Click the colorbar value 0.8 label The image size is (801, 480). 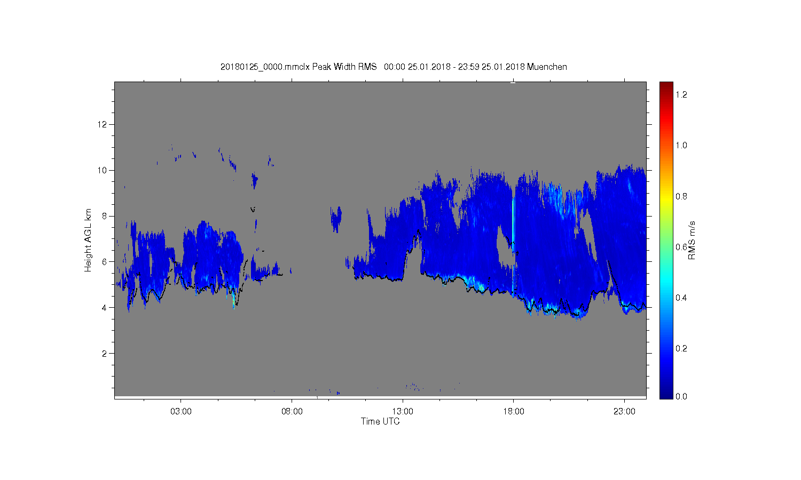[681, 196]
